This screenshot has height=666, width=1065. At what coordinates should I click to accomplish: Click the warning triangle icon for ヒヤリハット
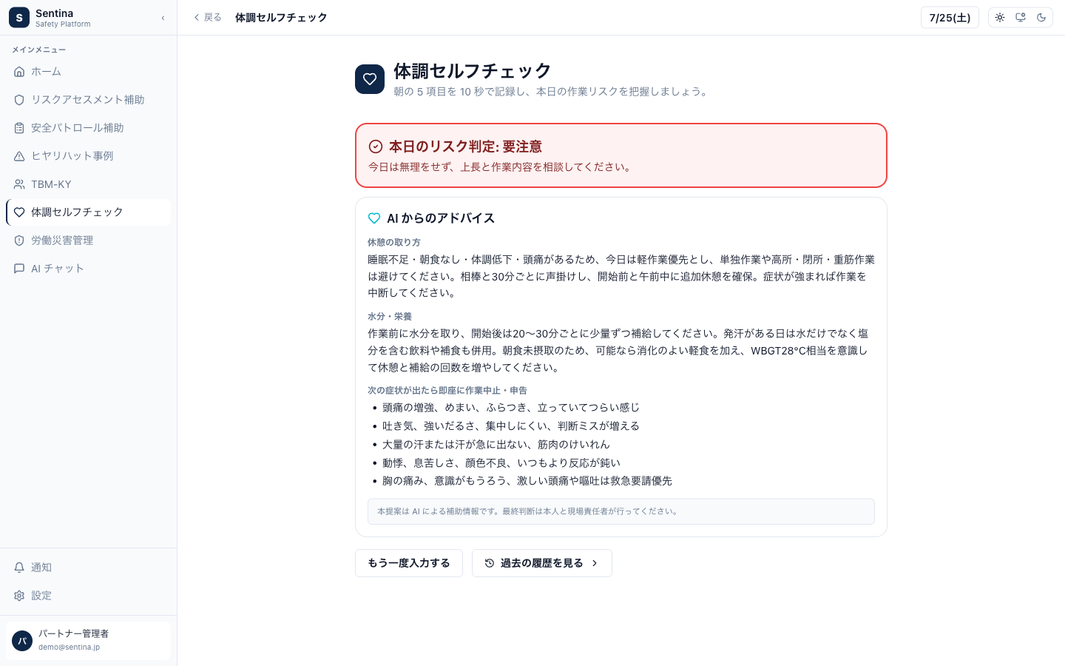tap(19, 156)
